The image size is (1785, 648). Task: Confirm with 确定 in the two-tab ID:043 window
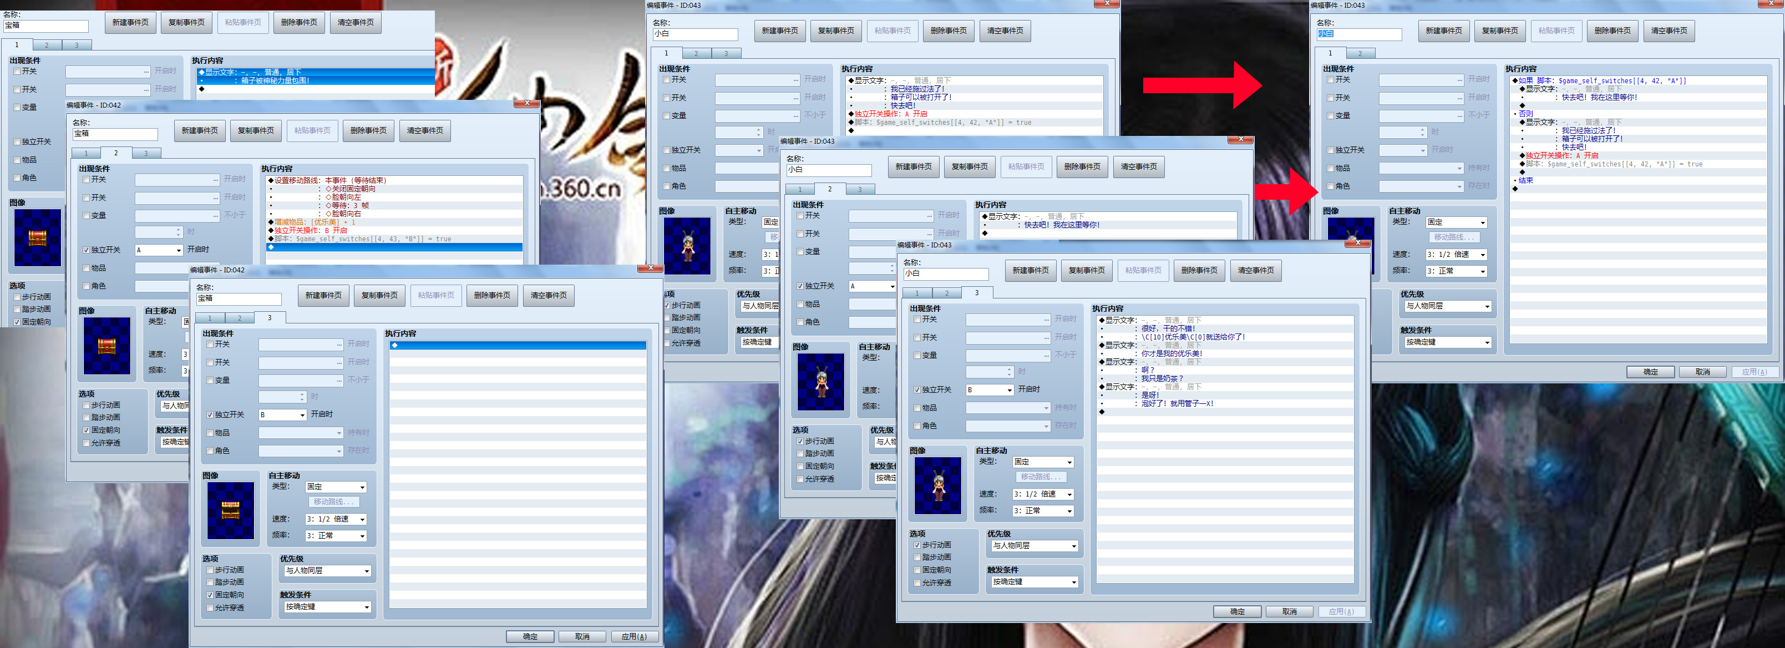1651,372
